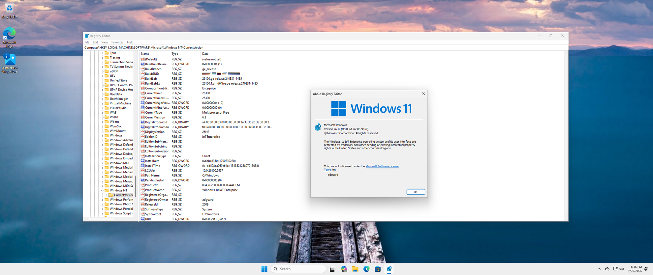653x275 pixels.
Task: Select the UserManager key in tree
Action: tap(119, 99)
